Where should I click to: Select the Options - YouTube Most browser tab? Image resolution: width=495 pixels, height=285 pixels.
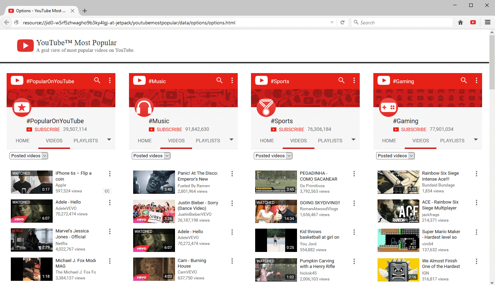point(41,11)
